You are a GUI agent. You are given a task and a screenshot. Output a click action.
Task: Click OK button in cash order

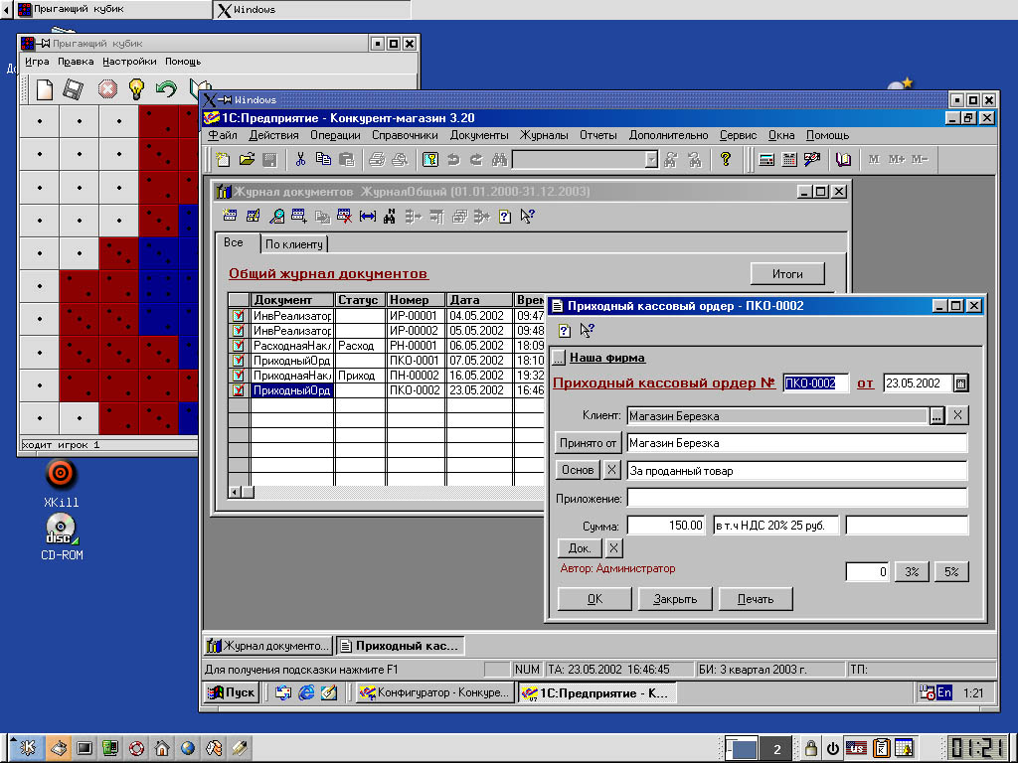pos(594,599)
